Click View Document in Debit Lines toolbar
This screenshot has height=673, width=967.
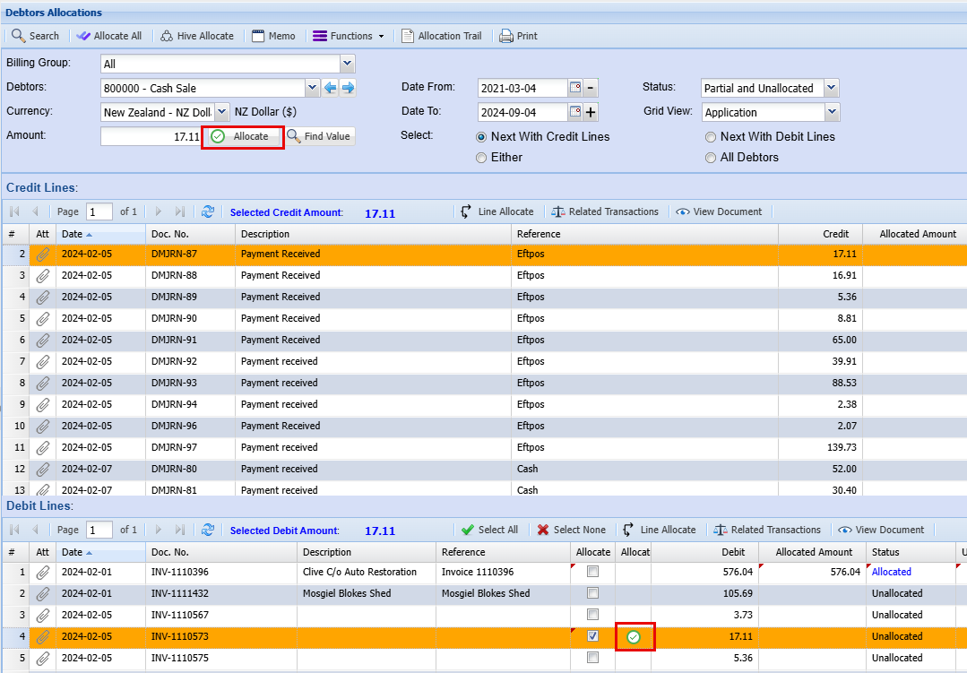pos(880,530)
